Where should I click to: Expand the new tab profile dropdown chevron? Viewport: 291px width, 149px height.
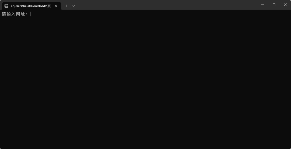tap(74, 6)
